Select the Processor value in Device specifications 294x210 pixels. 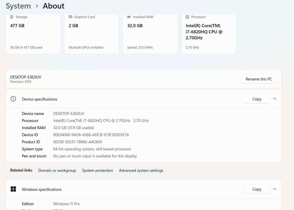pyautogui.click(x=101, y=120)
